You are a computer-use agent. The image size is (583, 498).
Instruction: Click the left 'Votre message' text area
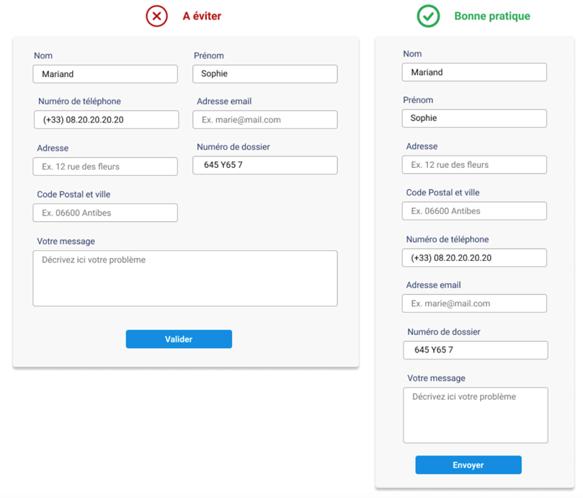click(185, 278)
